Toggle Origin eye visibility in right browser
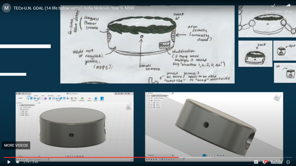The height and width of the screenshot is (166, 296). (x=151, y=102)
